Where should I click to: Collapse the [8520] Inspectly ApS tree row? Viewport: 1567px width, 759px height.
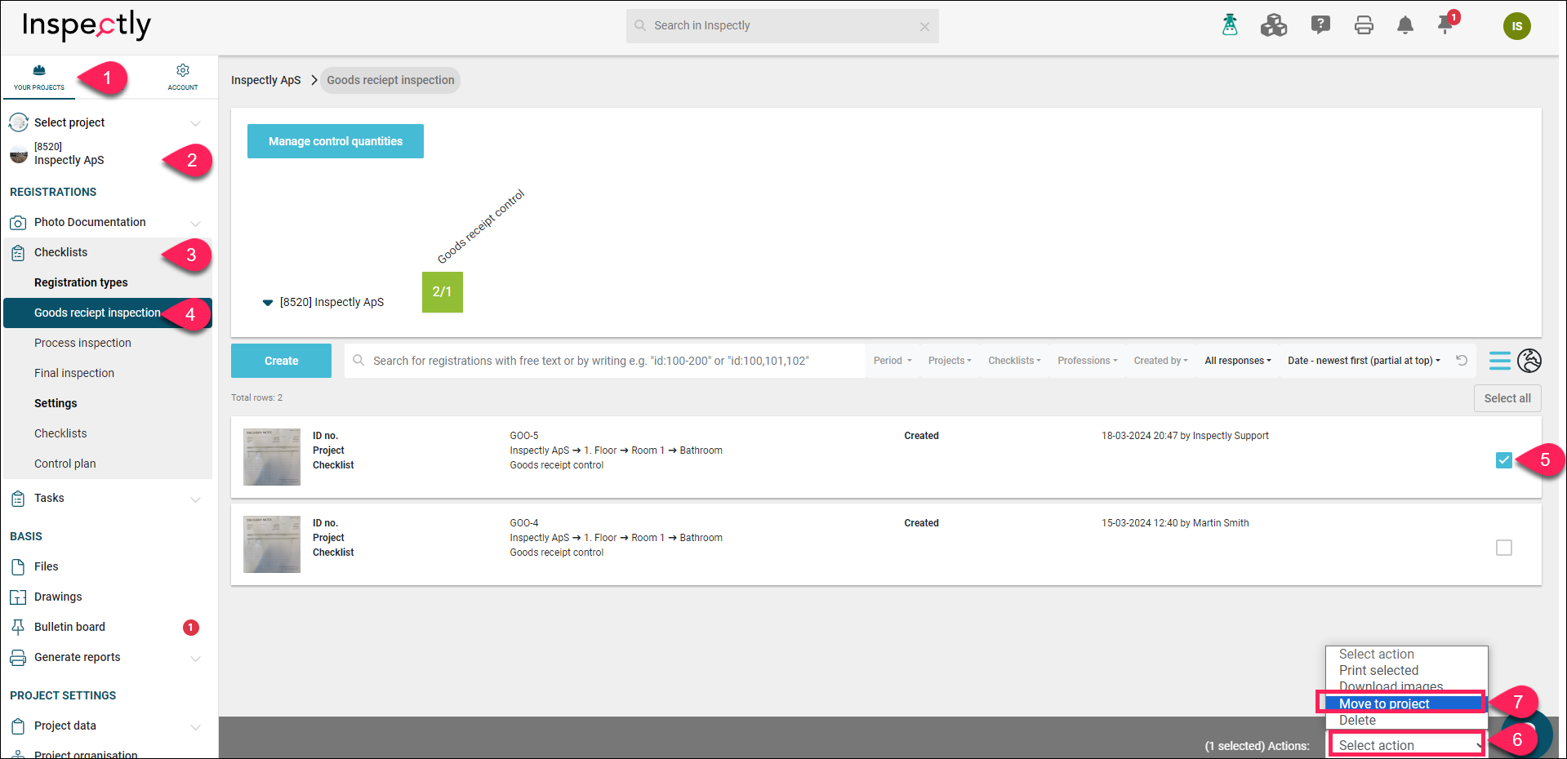[x=267, y=303]
